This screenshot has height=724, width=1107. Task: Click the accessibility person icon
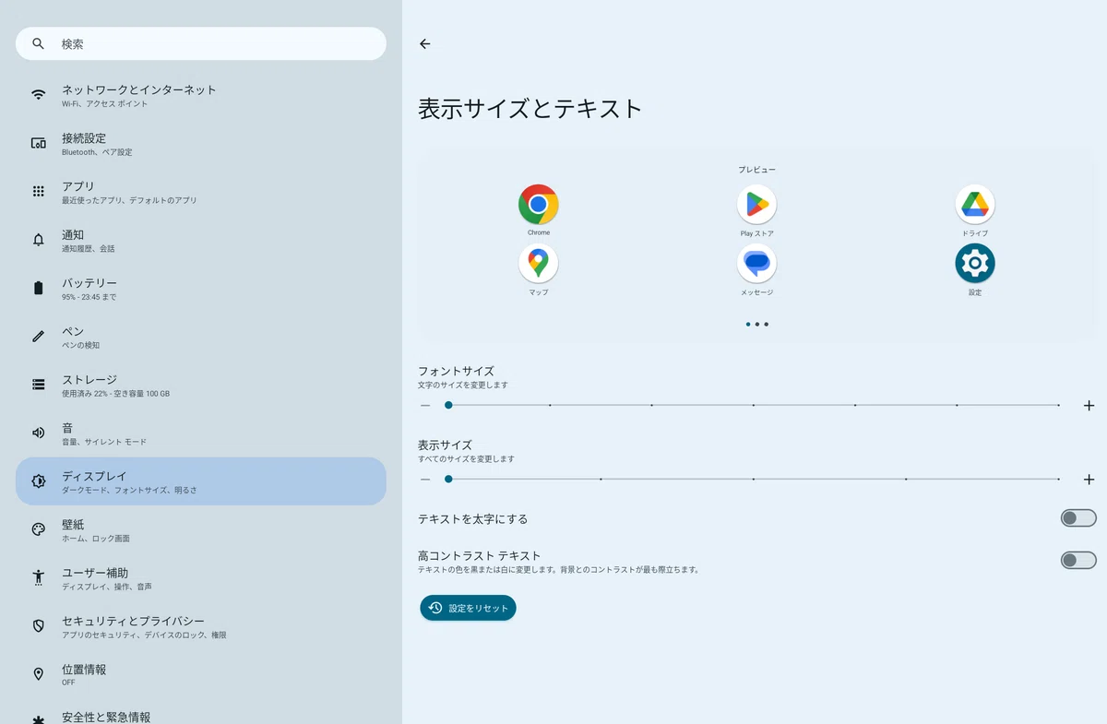pos(38,577)
